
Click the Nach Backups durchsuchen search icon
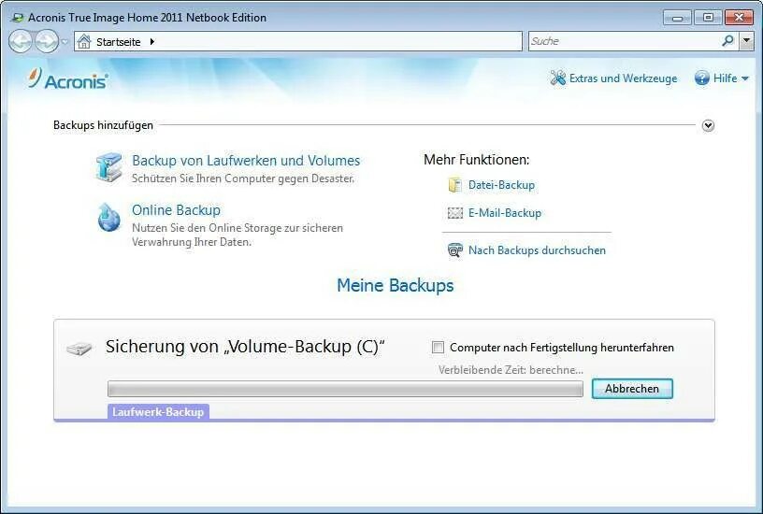click(455, 250)
